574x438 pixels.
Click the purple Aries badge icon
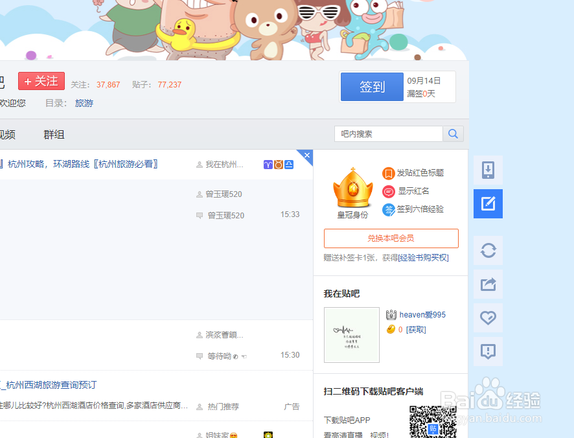pos(268,165)
